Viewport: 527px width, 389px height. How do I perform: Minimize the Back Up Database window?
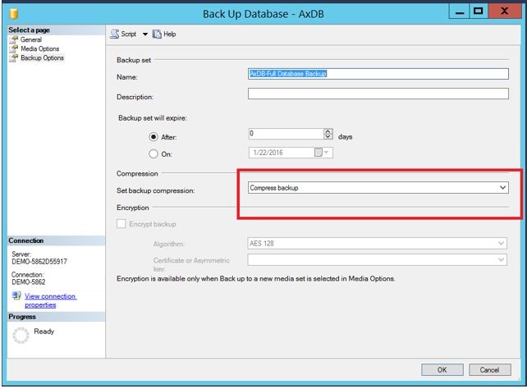click(460, 12)
